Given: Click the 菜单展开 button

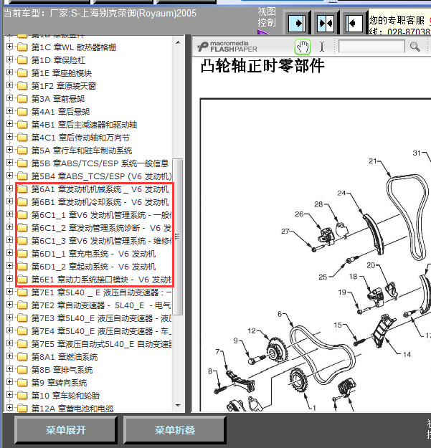Looking at the screenshot, I should coord(66,429).
